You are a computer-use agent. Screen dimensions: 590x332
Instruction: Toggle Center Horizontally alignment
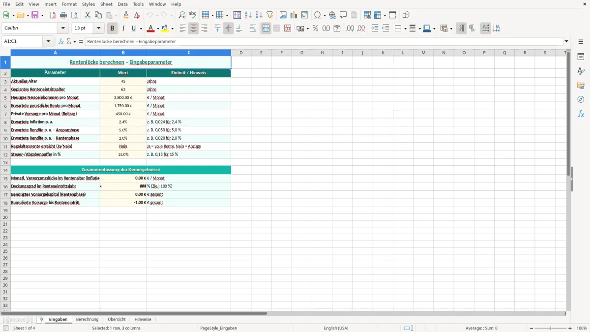[x=193, y=29]
